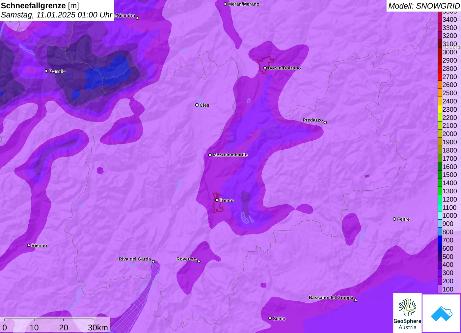This screenshot has height=333, width=461.
Task: Click the Bozen/Bolzano city marker dot
Action: coord(265,68)
